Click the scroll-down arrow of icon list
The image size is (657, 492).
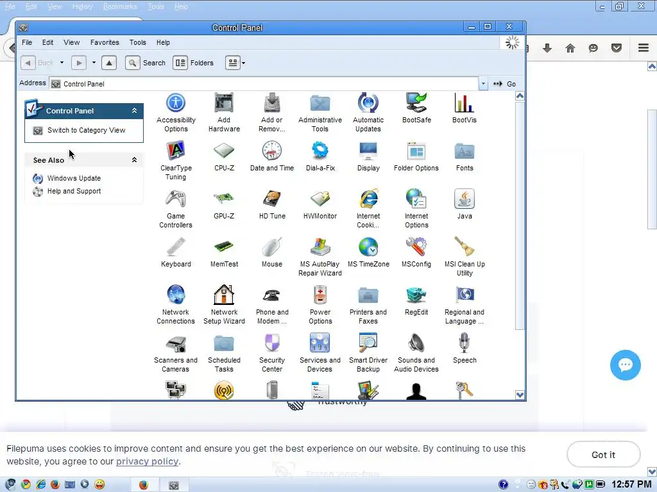tap(520, 395)
